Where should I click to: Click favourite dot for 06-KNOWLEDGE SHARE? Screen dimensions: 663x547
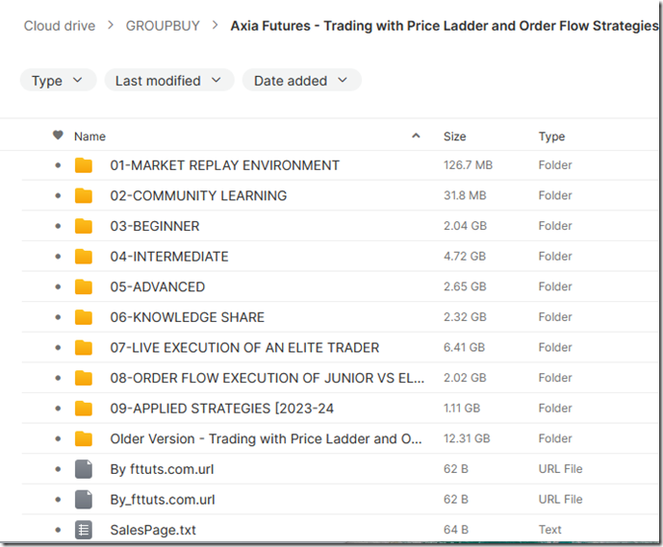[58, 317]
